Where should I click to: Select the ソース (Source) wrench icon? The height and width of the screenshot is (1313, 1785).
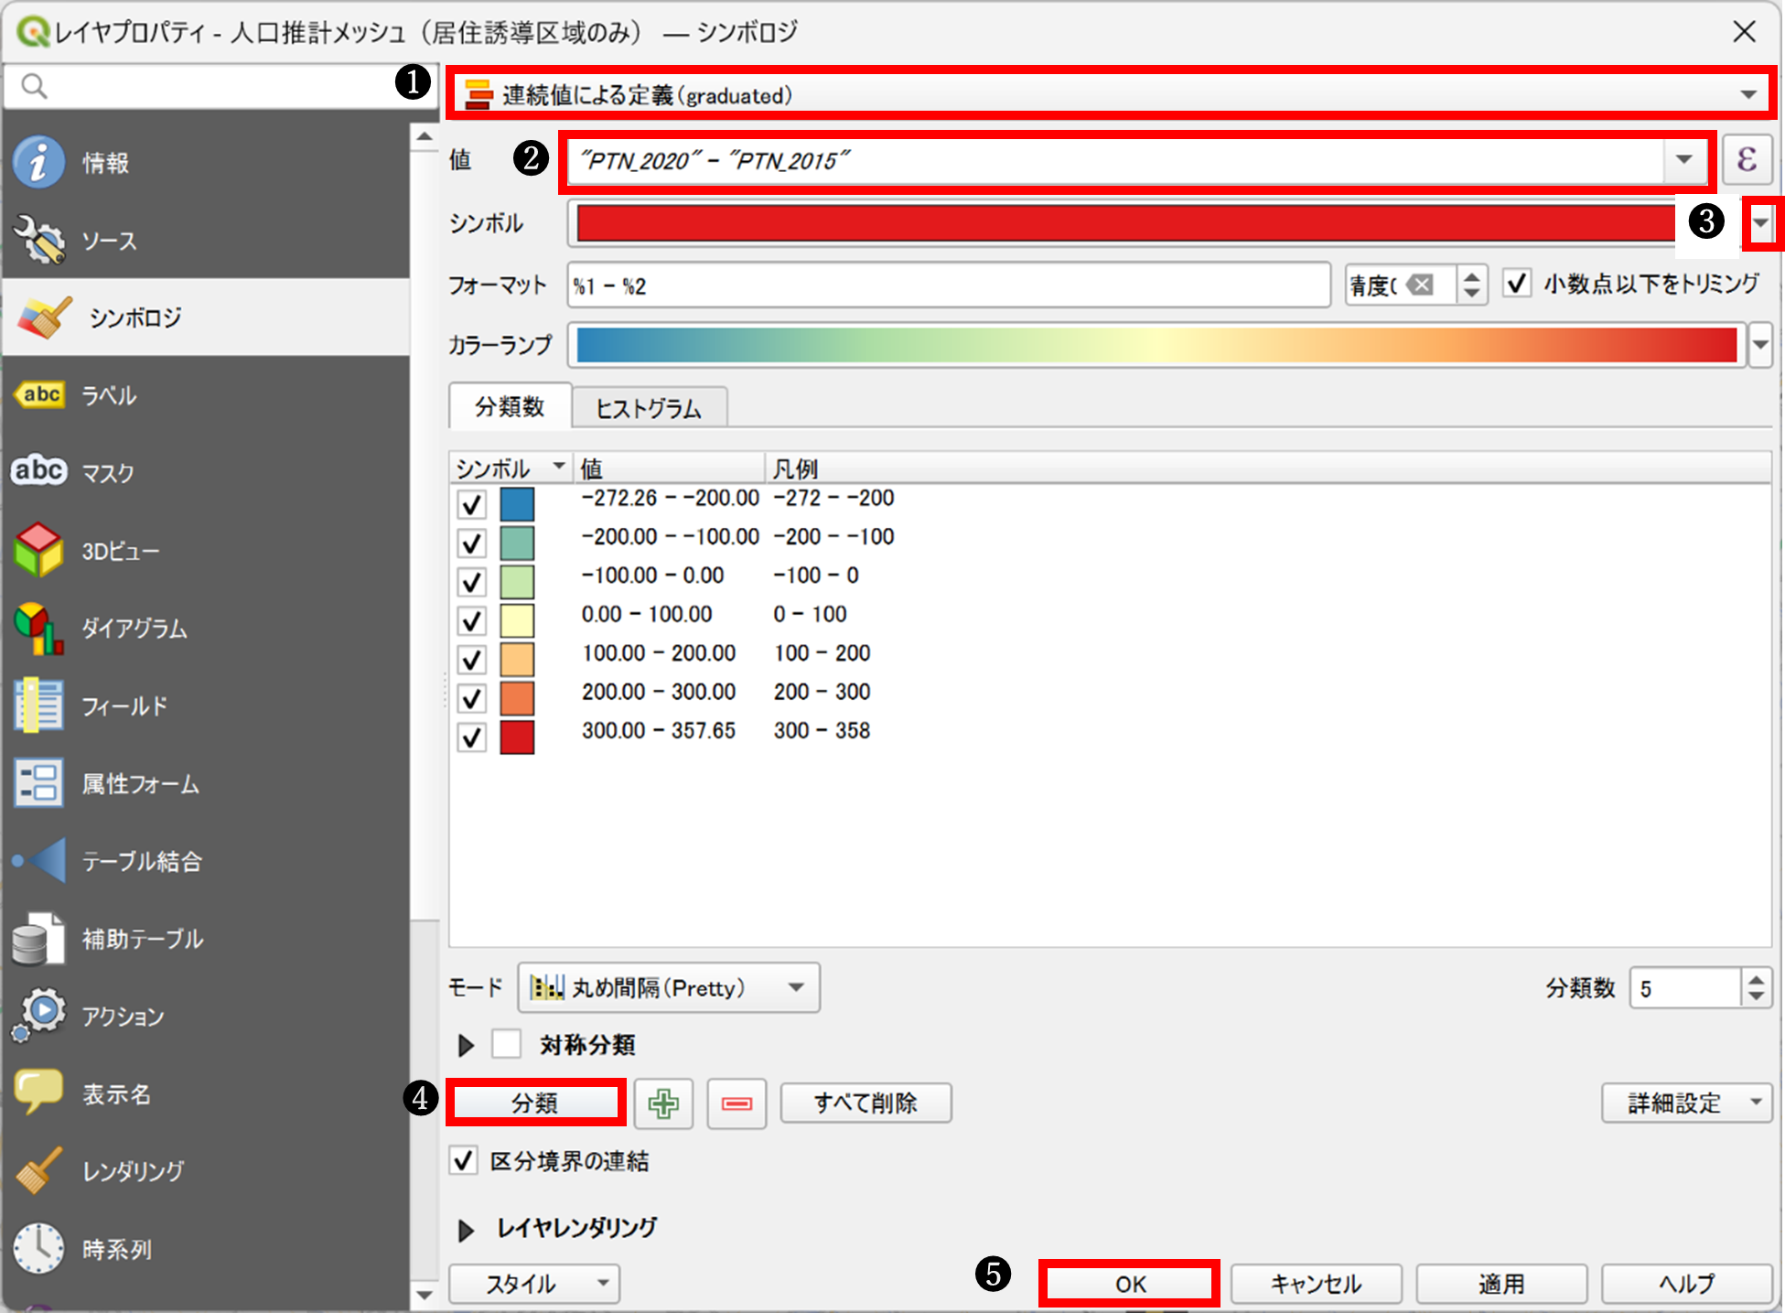click(x=38, y=240)
